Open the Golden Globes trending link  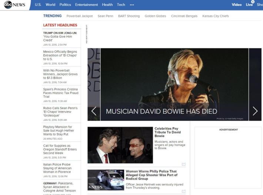(x=155, y=16)
